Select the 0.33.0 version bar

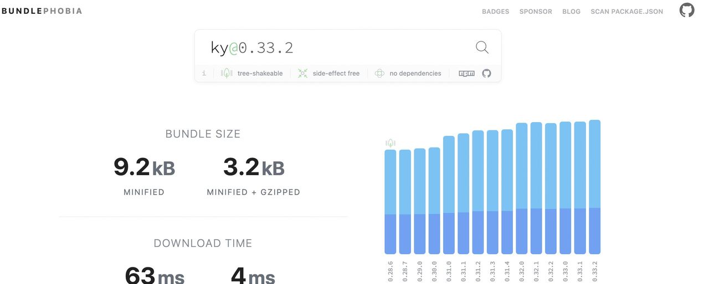click(x=566, y=188)
